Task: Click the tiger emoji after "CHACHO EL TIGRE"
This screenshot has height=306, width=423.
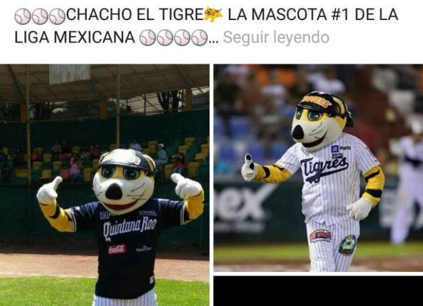Action: click(213, 15)
